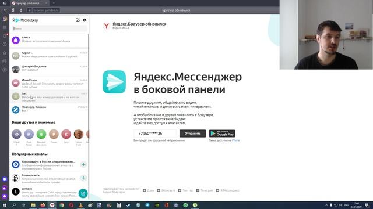Open chat with Алиса
373x209 pixels.
(49, 40)
